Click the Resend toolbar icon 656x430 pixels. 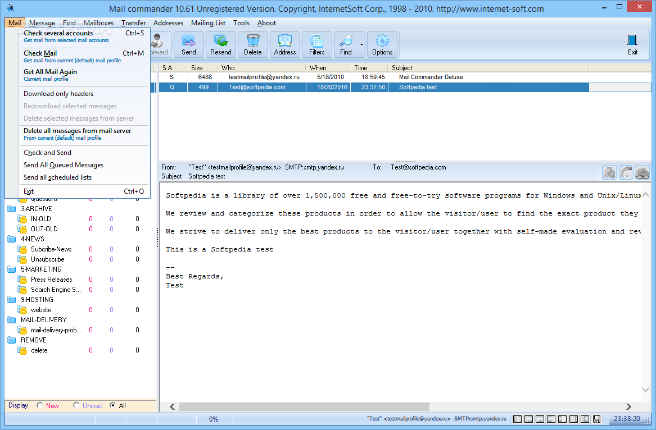coord(220,44)
